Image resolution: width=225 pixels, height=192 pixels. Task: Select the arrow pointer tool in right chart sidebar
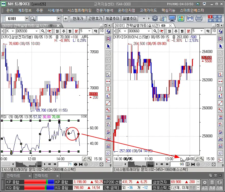220,46
